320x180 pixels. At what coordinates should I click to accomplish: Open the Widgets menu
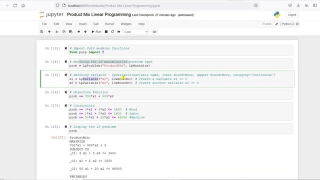pos(126,24)
